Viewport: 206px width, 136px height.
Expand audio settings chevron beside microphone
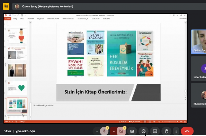pos(97,131)
